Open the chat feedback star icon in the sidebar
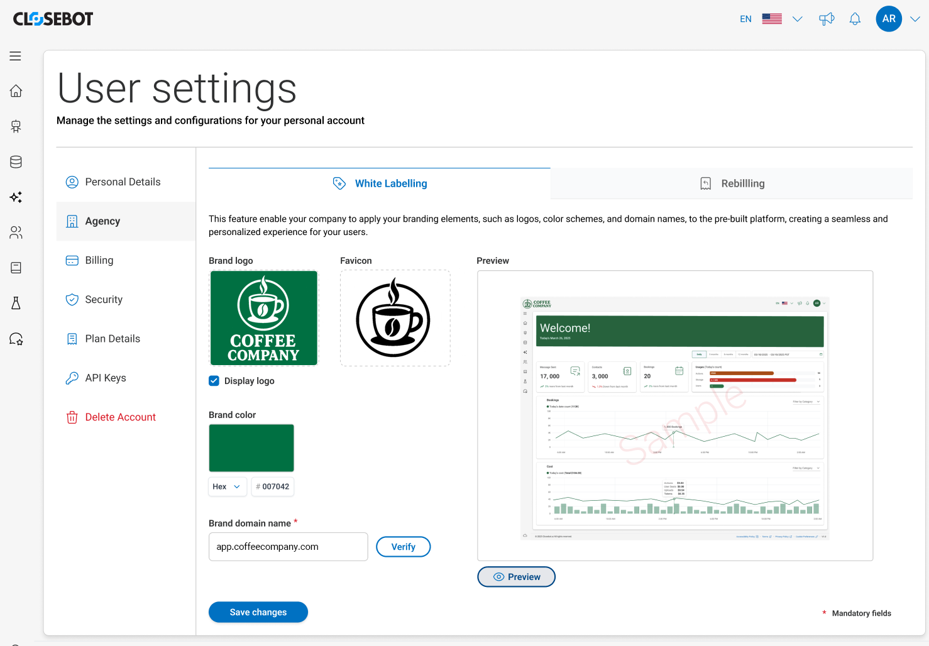 pos(16,339)
